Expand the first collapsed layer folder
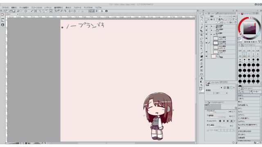Screen dimensions: 262x147 211,26
